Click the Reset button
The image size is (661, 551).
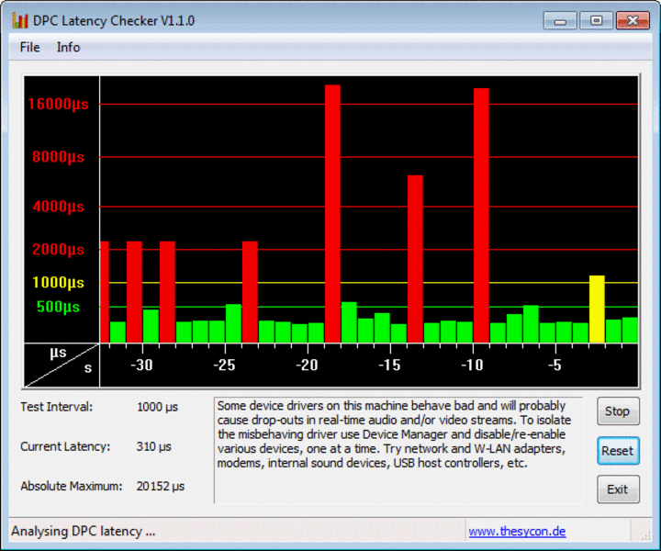618,451
